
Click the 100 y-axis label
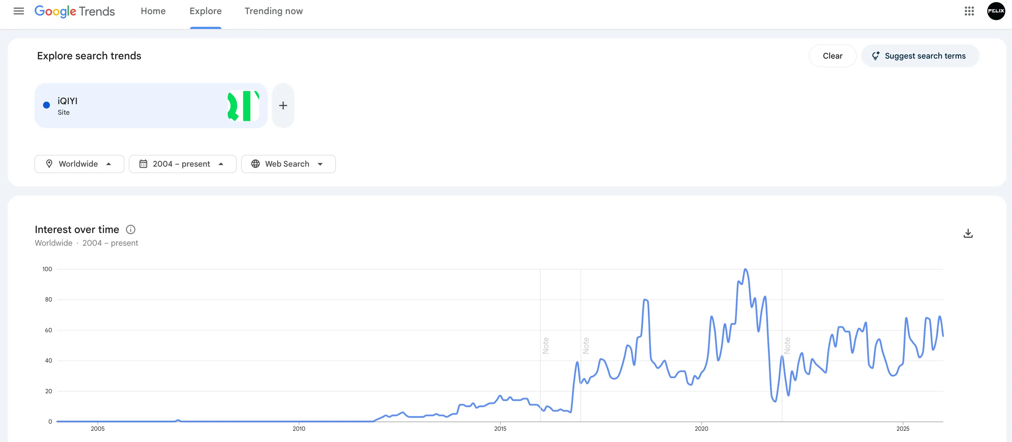point(47,269)
